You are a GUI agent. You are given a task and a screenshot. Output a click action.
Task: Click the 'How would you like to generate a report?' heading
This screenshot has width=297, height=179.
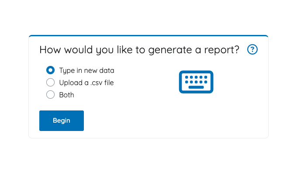[x=139, y=50]
